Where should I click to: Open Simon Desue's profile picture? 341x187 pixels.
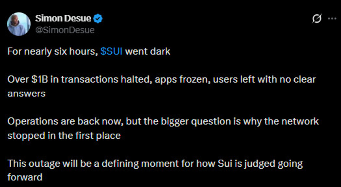pyautogui.click(x=19, y=24)
